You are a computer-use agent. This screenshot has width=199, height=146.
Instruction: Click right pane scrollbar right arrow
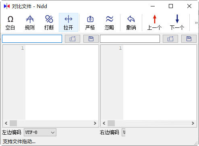(193, 123)
